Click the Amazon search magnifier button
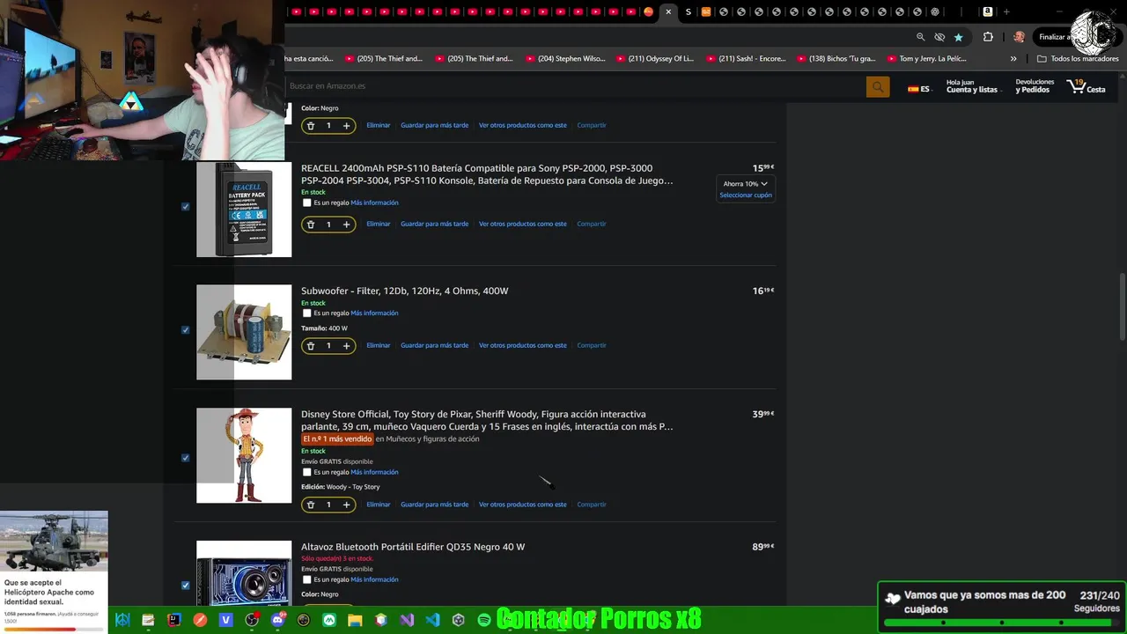1127x634 pixels. (x=878, y=86)
